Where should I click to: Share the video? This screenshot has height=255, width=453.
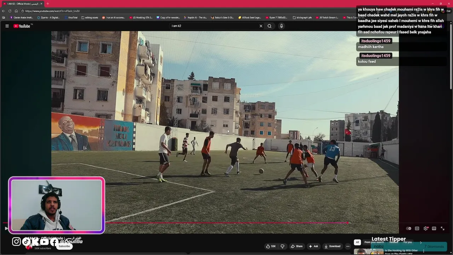[297, 246]
